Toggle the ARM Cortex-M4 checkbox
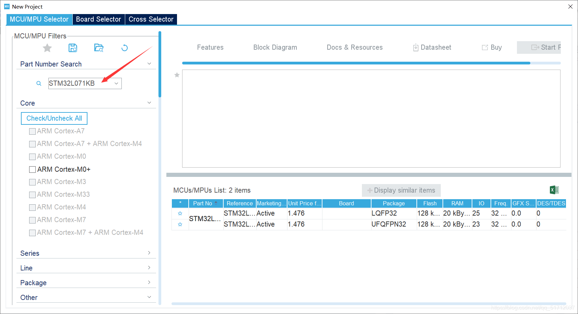Screen dimensions: 578x314 [x=33, y=207]
